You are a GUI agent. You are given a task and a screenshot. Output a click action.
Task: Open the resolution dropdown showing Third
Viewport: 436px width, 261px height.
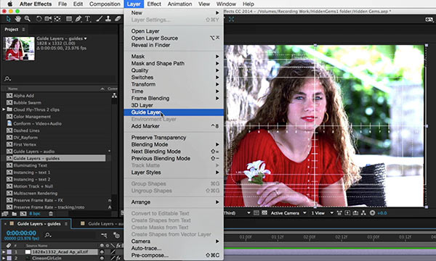click(237, 213)
